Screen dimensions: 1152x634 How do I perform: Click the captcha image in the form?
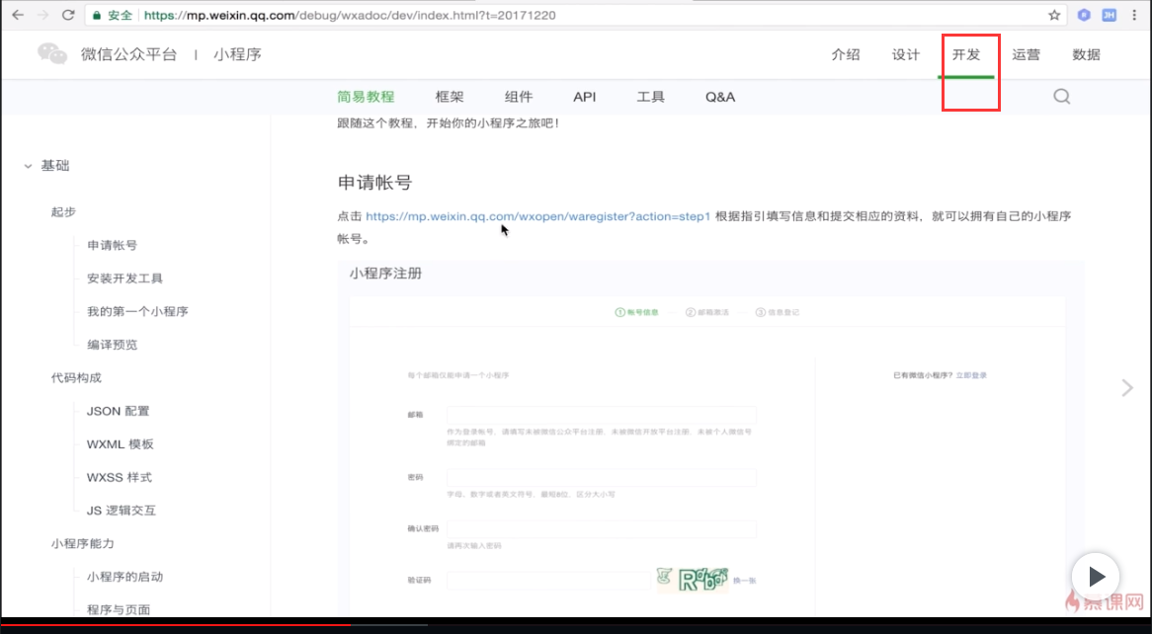[692, 580]
